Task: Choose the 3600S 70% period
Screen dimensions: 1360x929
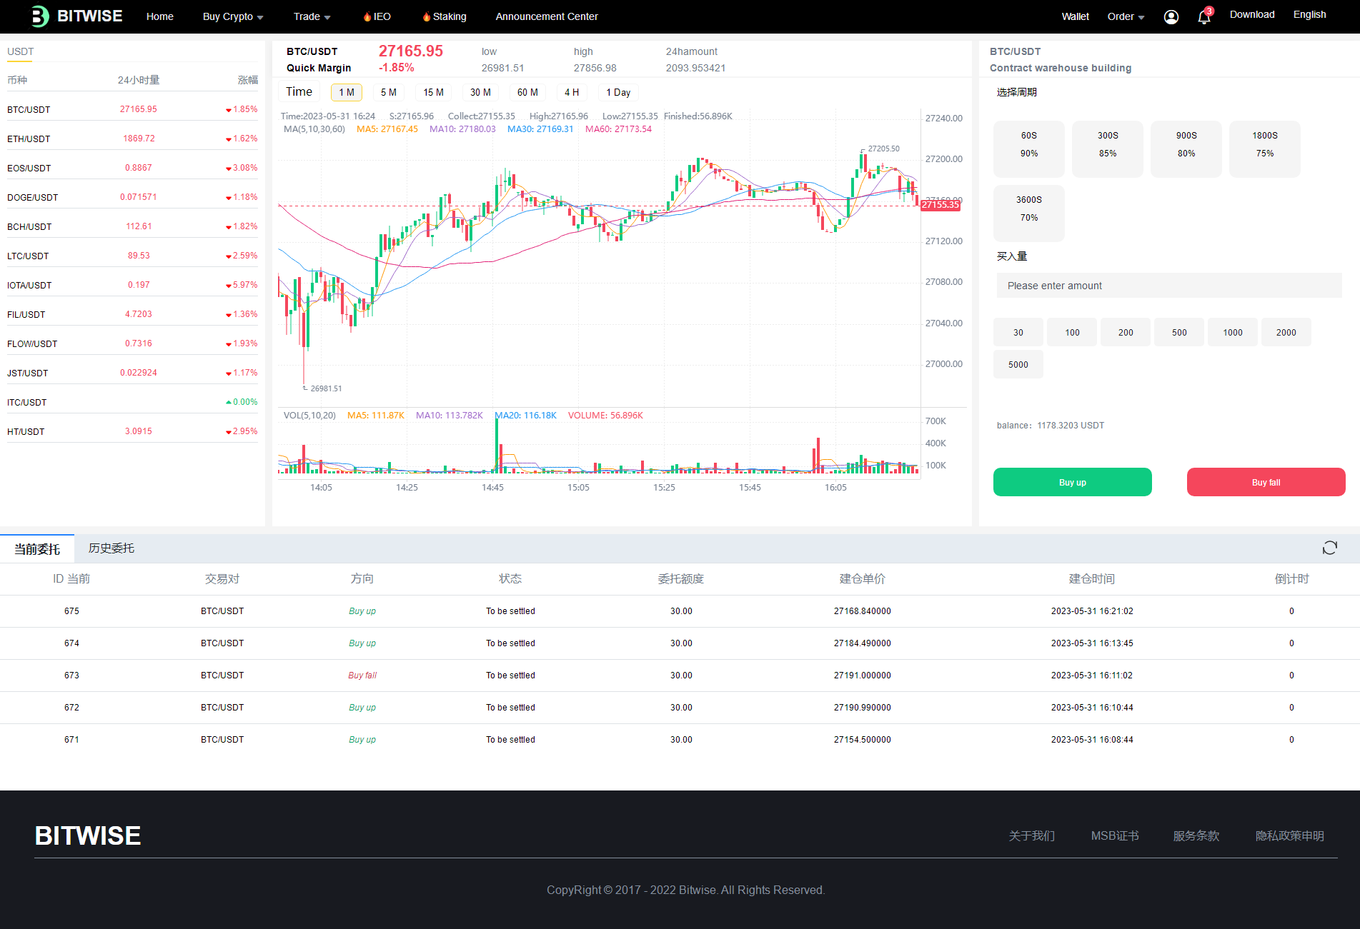Action: point(1029,213)
